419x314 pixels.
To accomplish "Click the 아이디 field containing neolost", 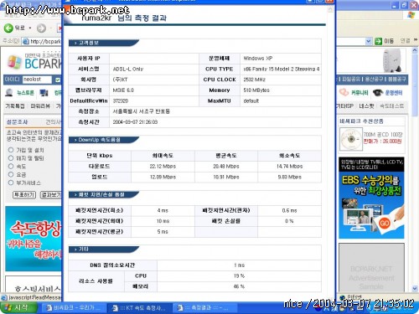I will (x=37, y=80).
